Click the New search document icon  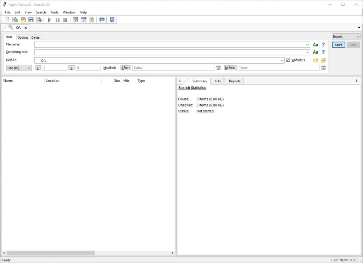(7, 20)
